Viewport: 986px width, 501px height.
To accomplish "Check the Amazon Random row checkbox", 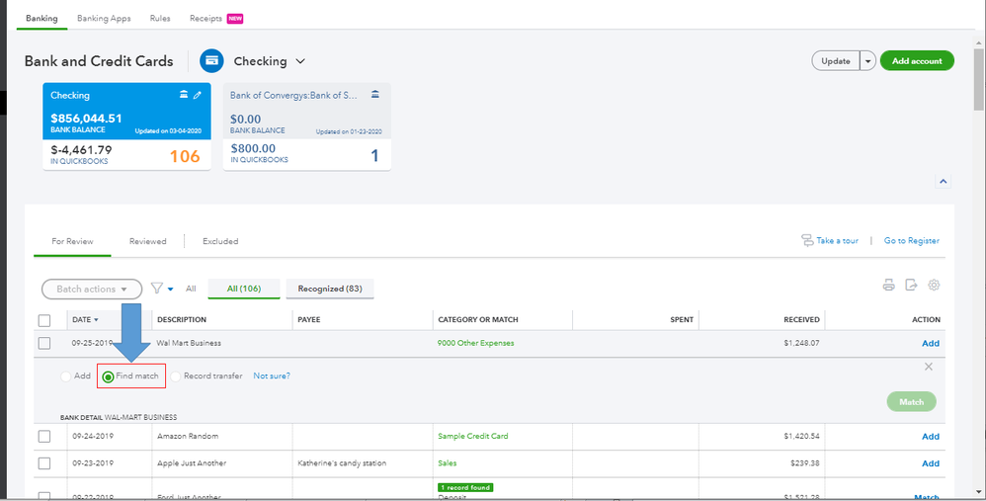I will [x=44, y=436].
